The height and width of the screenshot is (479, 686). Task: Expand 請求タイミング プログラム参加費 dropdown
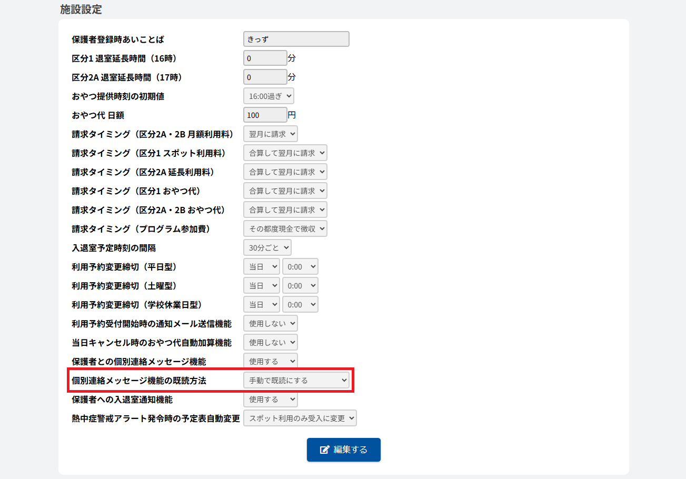[285, 228]
